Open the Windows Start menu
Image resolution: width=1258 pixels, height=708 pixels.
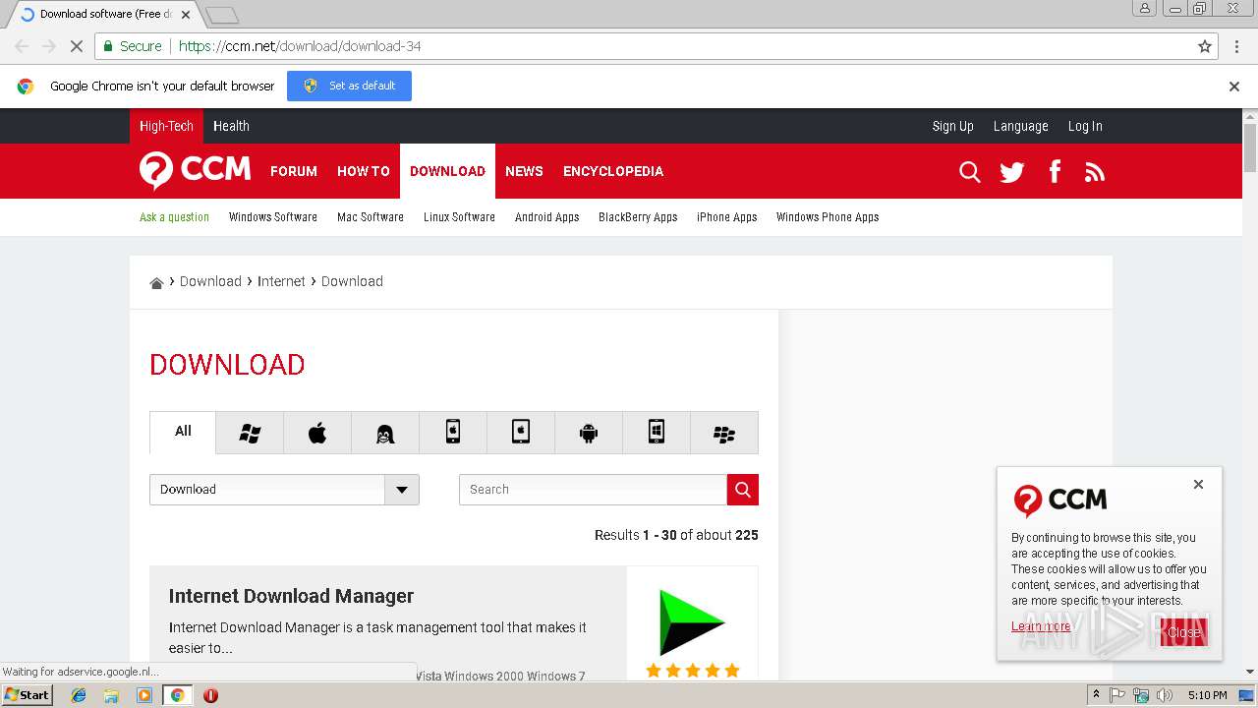27,695
